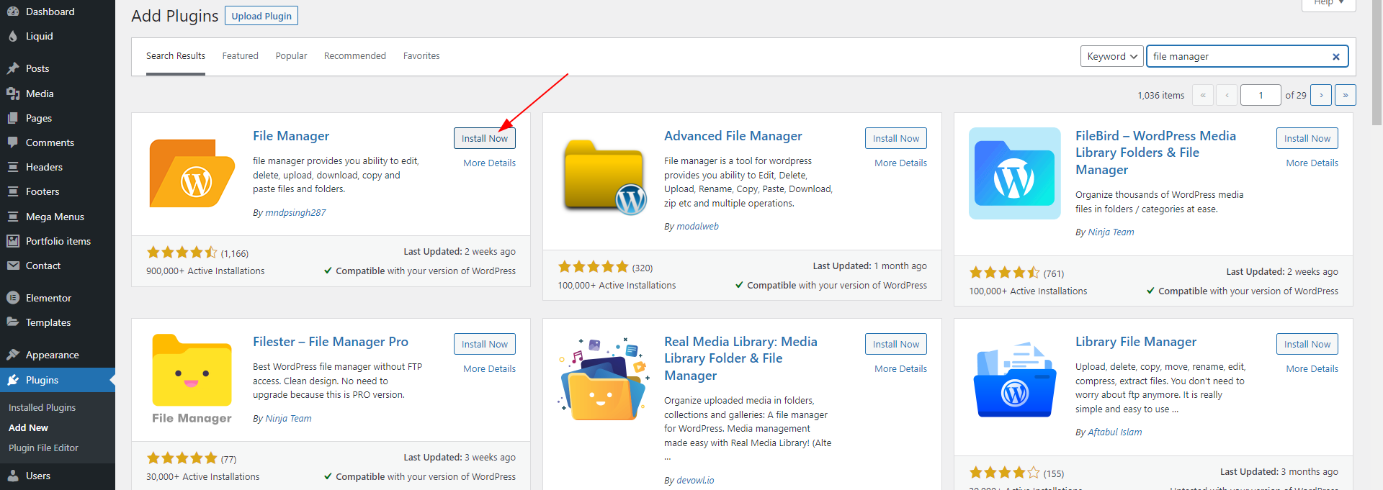Click the Comments bubble icon in sidebar
The image size is (1383, 490).
pyautogui.click(x=13, y=142)
